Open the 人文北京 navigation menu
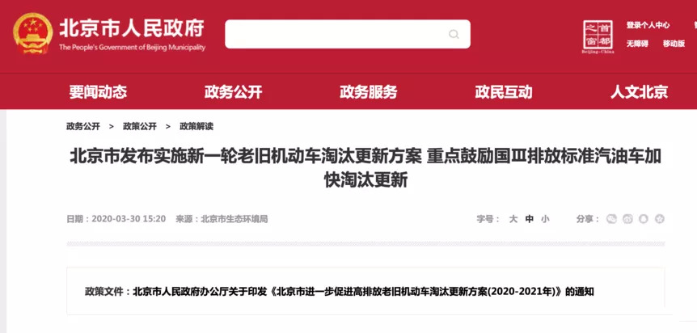697x333 pixels. pos(640,92)
